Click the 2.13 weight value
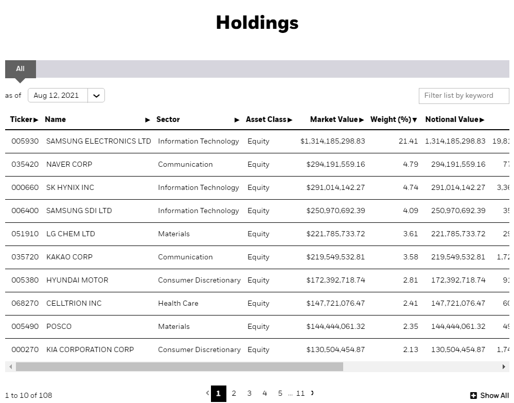This screenshot has width=514, height=403. [411, 349]
